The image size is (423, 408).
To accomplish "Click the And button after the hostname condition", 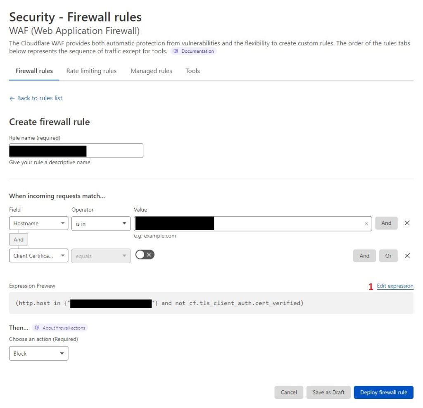I will (x=386, y=223).
